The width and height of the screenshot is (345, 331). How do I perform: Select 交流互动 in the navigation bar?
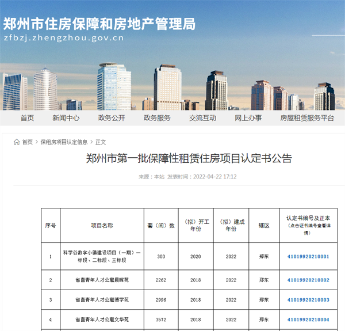point(203,118)
